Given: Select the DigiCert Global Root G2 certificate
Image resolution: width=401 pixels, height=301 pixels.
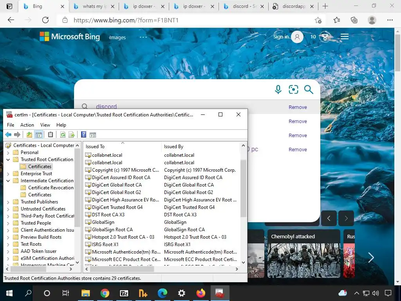Looking at the screenshot, I should [116, 192].
